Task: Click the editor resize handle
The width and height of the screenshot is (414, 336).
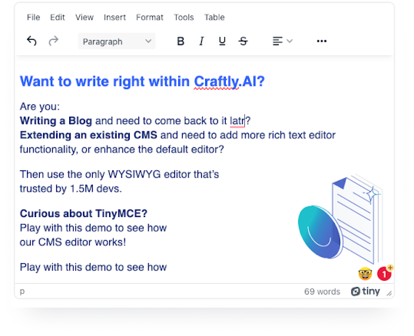Action: coord(389,293)
